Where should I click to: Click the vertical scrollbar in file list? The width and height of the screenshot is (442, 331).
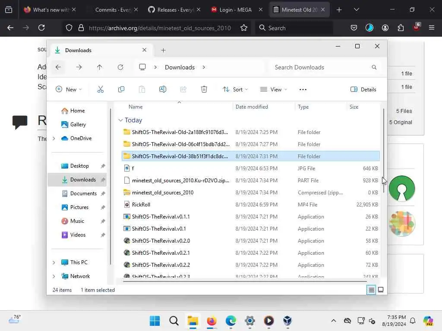tap(383, 150)
